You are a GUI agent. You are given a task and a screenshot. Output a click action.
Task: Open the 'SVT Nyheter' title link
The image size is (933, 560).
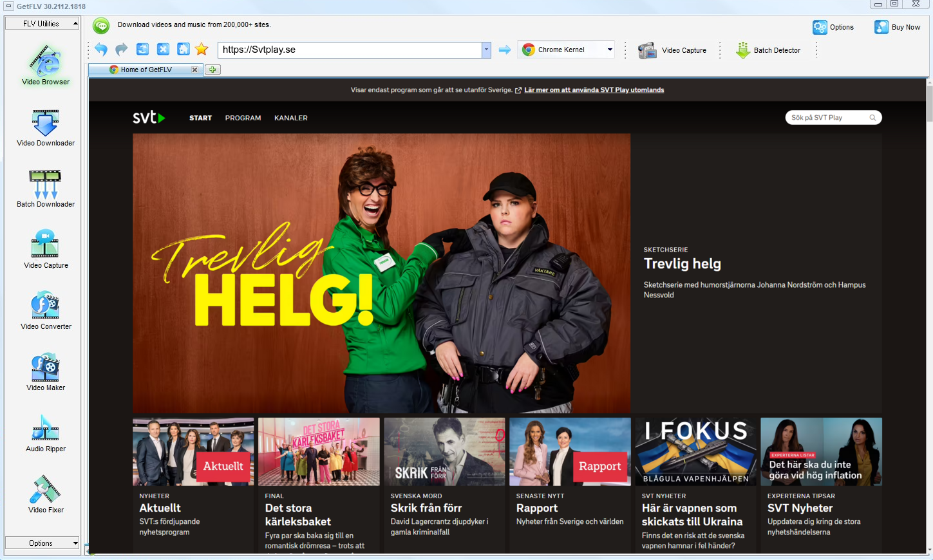(x=800, y=508)
